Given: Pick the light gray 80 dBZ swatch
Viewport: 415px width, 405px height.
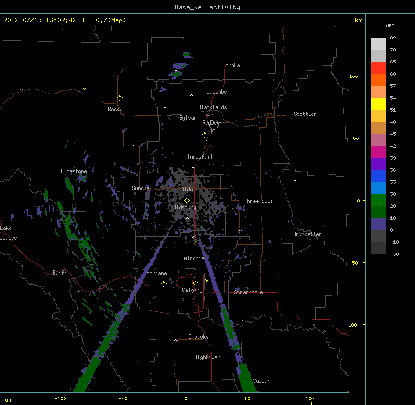Looking at the screenshot, I should tap(378, 44).
